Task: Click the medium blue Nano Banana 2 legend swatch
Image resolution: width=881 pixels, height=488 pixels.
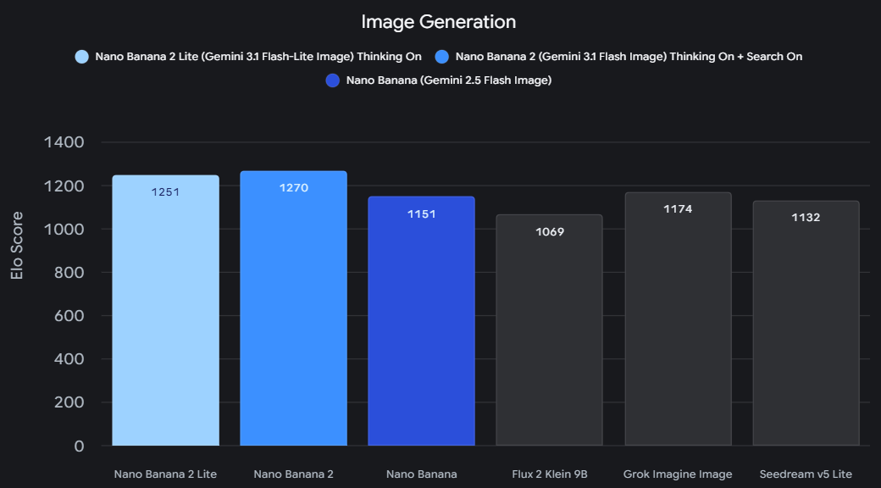Action: point(442,57)
